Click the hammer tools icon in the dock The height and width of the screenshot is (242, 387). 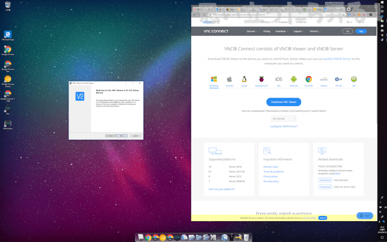pyautogui.click(x=238, y=238)
